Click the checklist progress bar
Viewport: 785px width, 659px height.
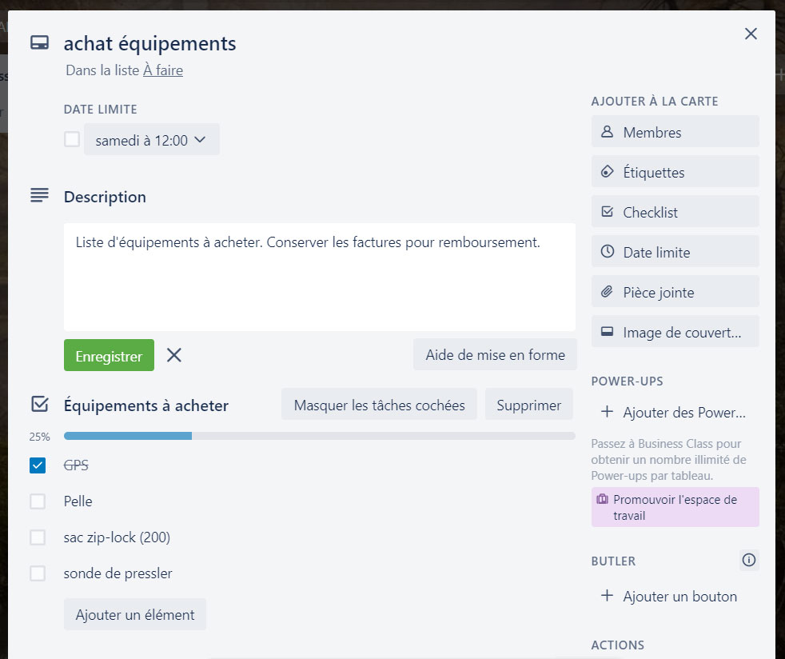[319, 436]
